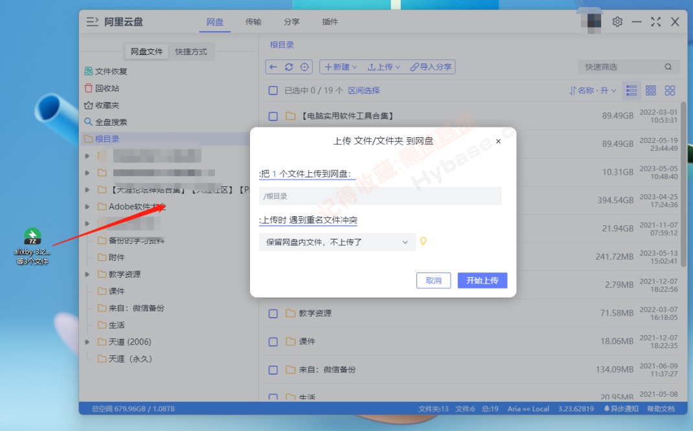Select 附件 folder in the tree
The image size is (693, 431).
(117, 257)
